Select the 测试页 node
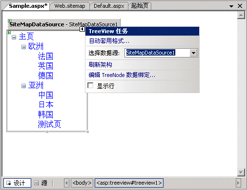The width and height of the screenshot is (247, 190). [49, 124]
